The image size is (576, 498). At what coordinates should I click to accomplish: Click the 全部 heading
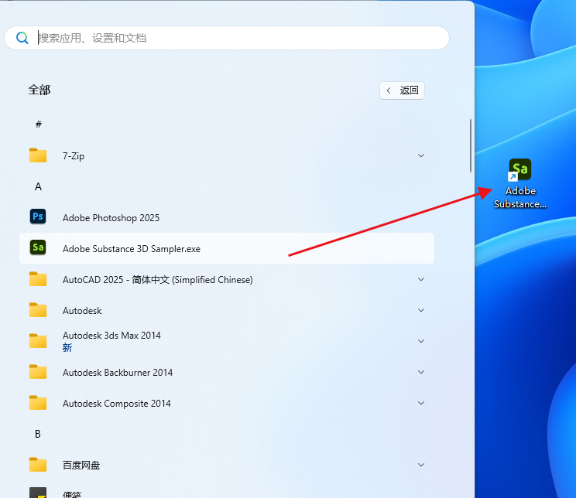pyautogui.click(x=39, y=90)
